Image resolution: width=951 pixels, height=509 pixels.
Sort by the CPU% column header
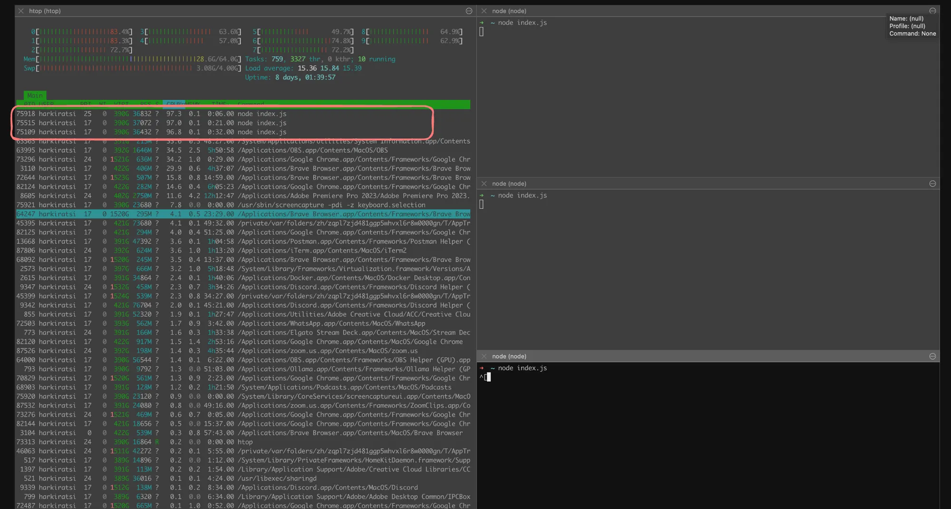pyautogui.click(x=174, y=104)
